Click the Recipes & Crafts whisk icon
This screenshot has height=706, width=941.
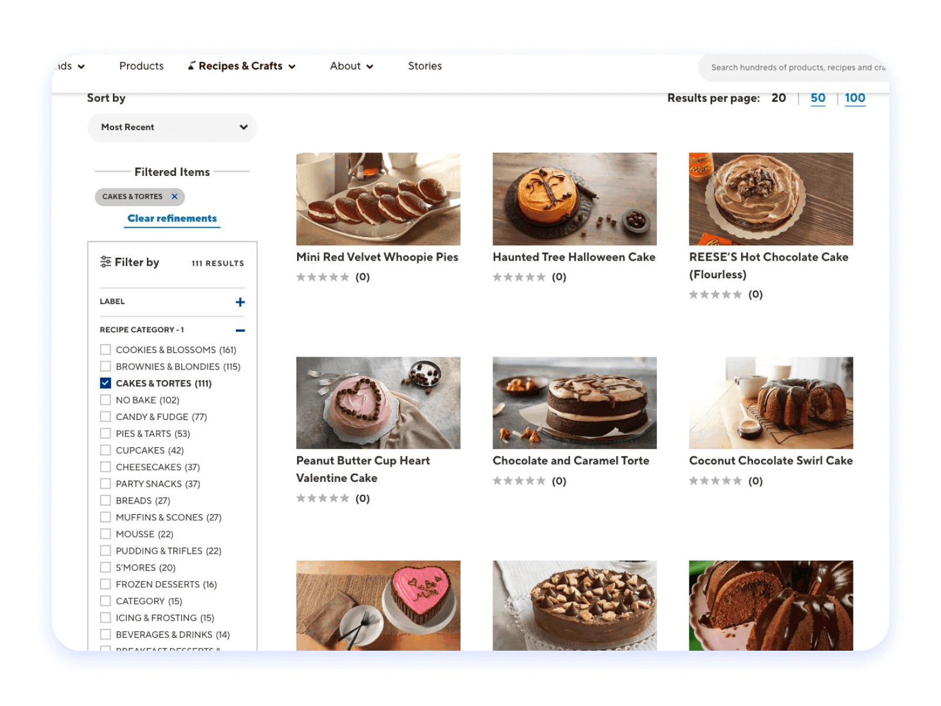[x=192, y=66]
